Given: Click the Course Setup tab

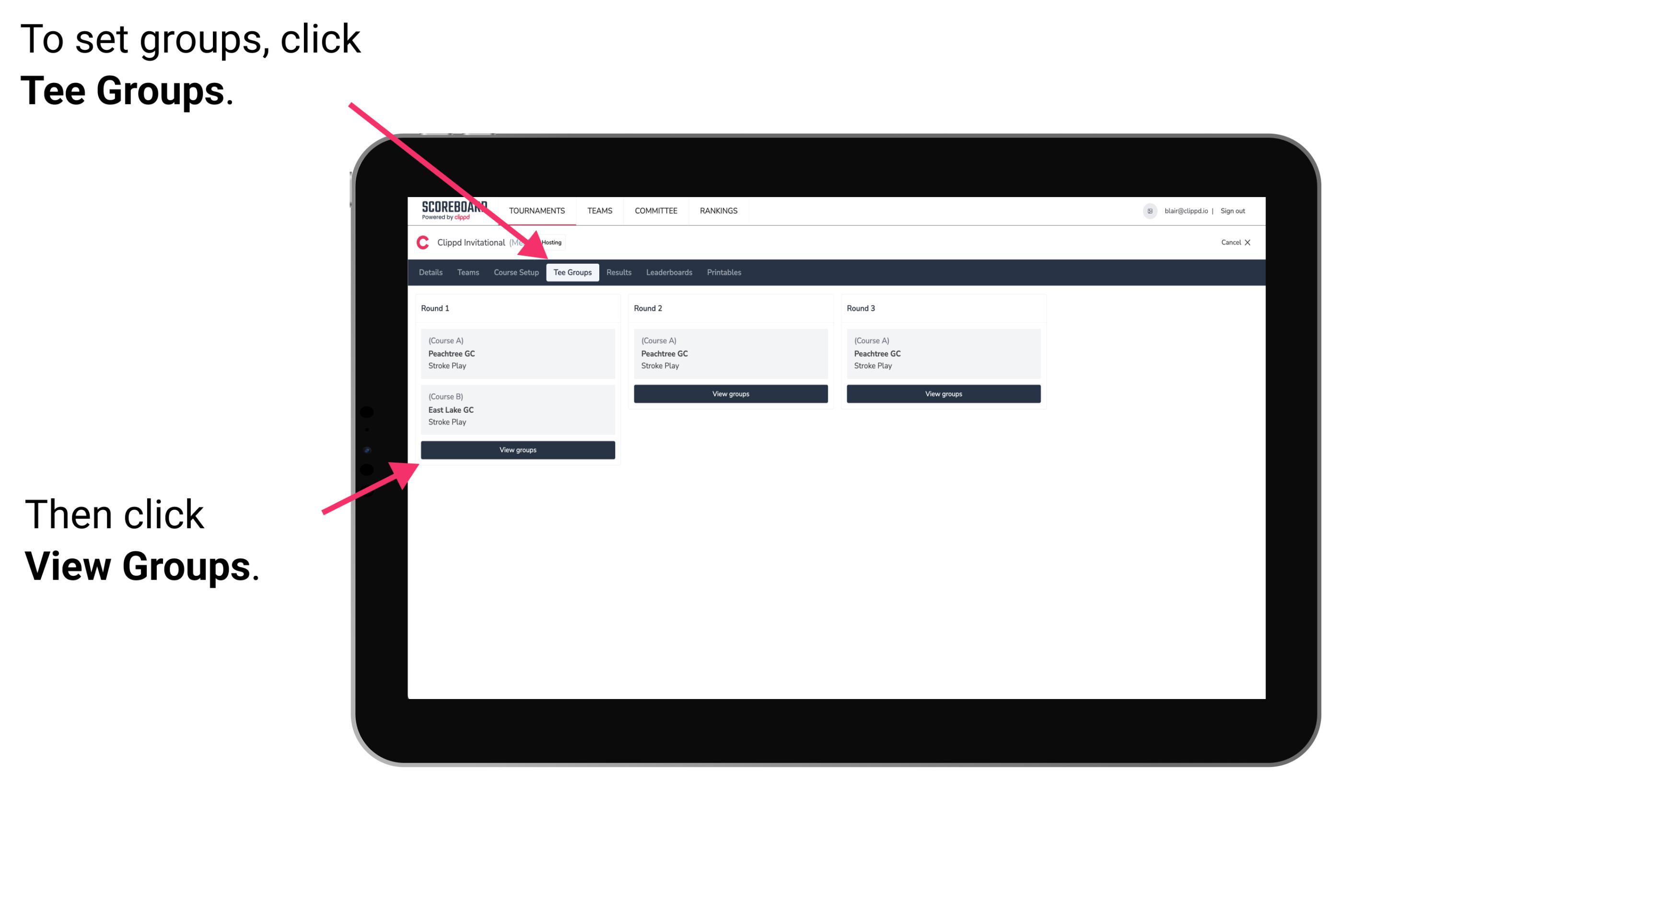Looking at the screenshot, I should pyautogui.click(x=516, y=273).
